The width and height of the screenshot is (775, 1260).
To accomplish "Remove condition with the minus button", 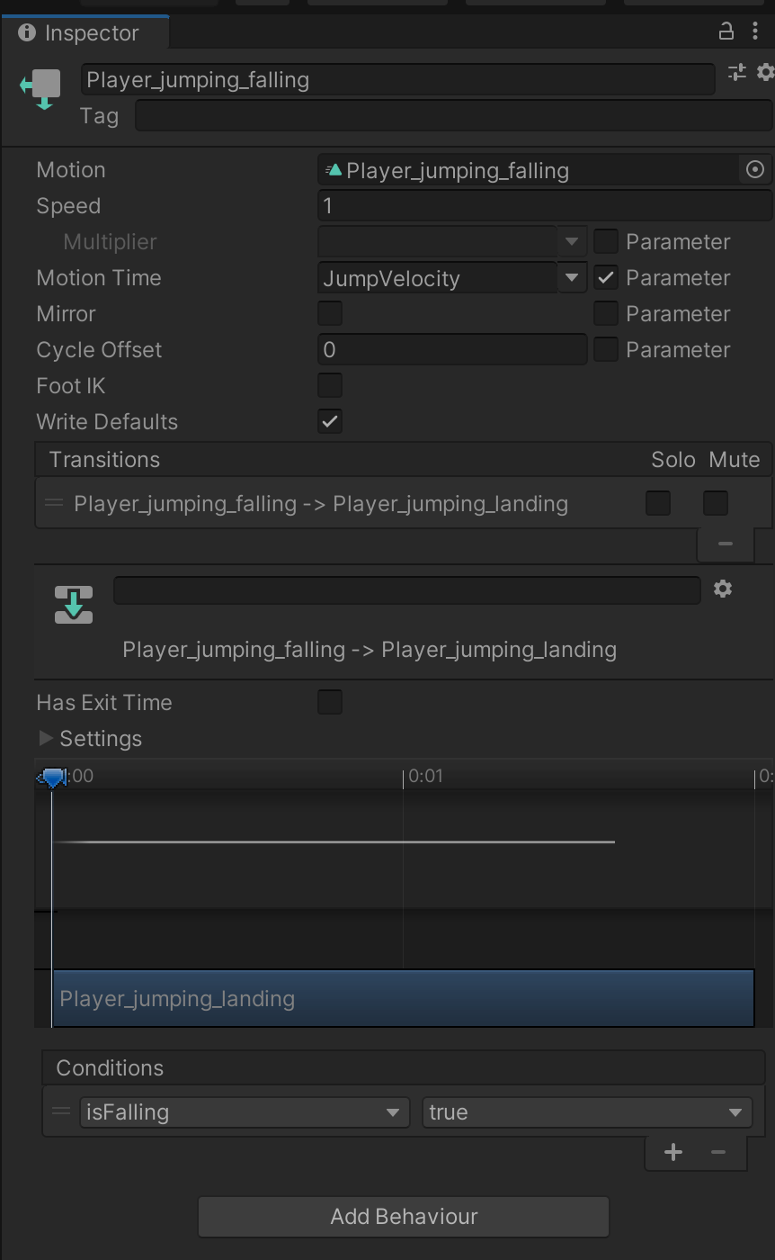I will (717, 1152).
